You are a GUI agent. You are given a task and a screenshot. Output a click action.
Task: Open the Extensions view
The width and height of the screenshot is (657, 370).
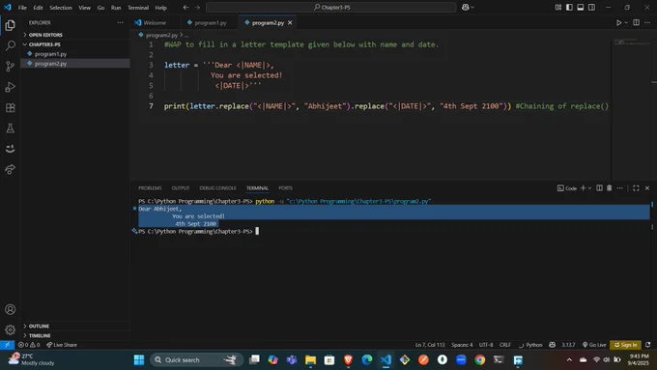pyautogui.click(x=10, y=107)
